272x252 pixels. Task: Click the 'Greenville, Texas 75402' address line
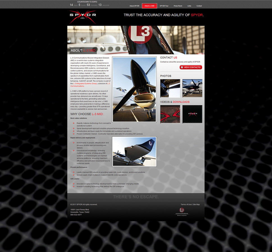tap(80, 212)
